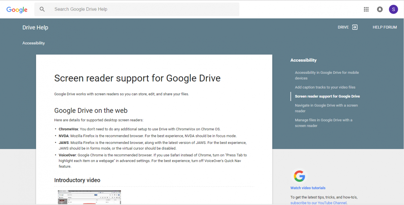Open Manage files in Google Drive with a screen reader
Image resolution: width=404 pixels, height=205 pixels.
[324, 123]
